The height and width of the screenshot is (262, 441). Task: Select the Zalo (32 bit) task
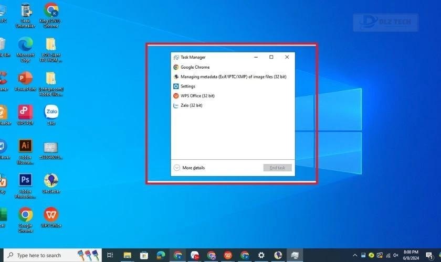[191, 105]
